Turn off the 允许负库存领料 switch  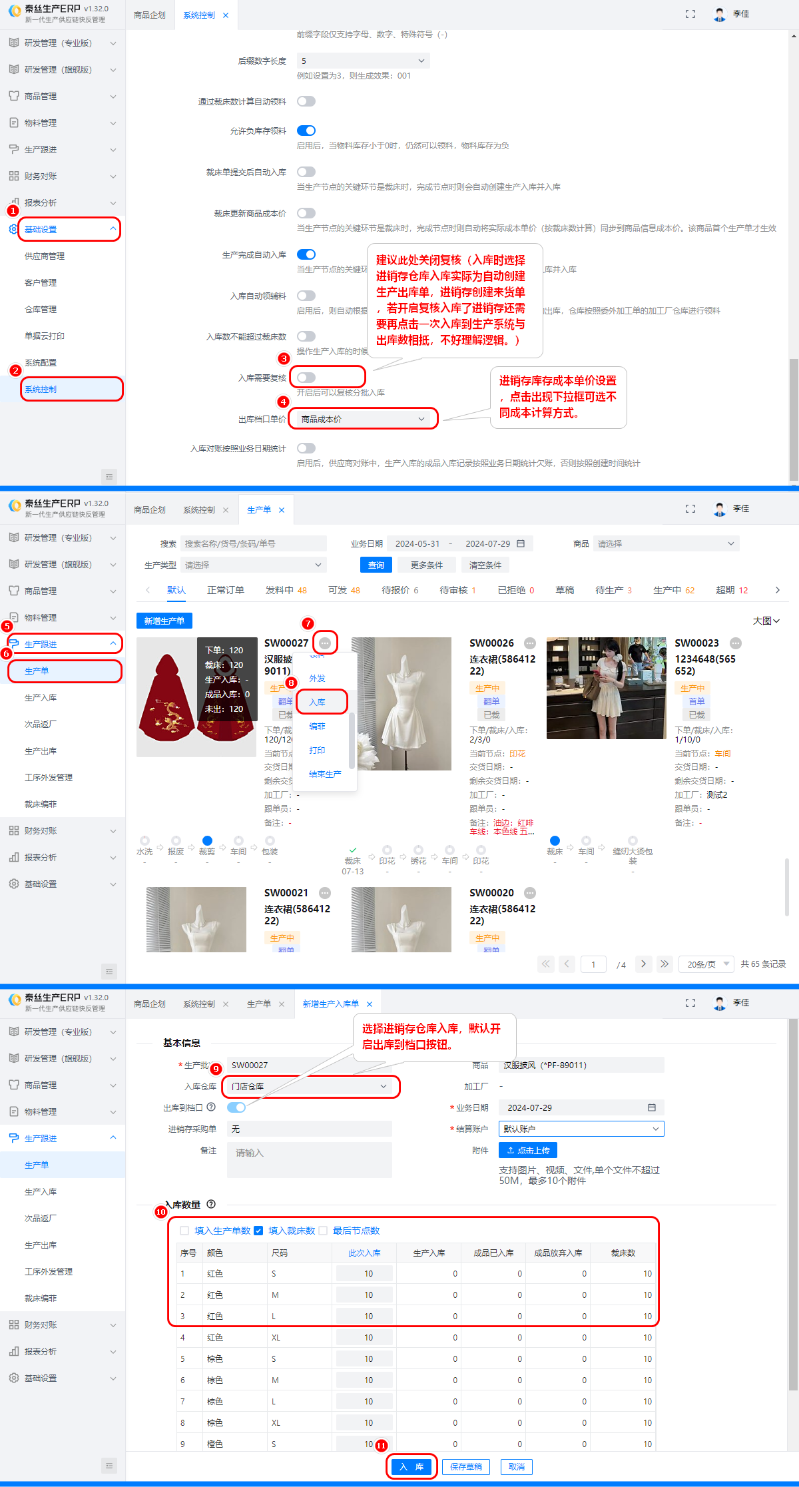[x=306, y=131]
